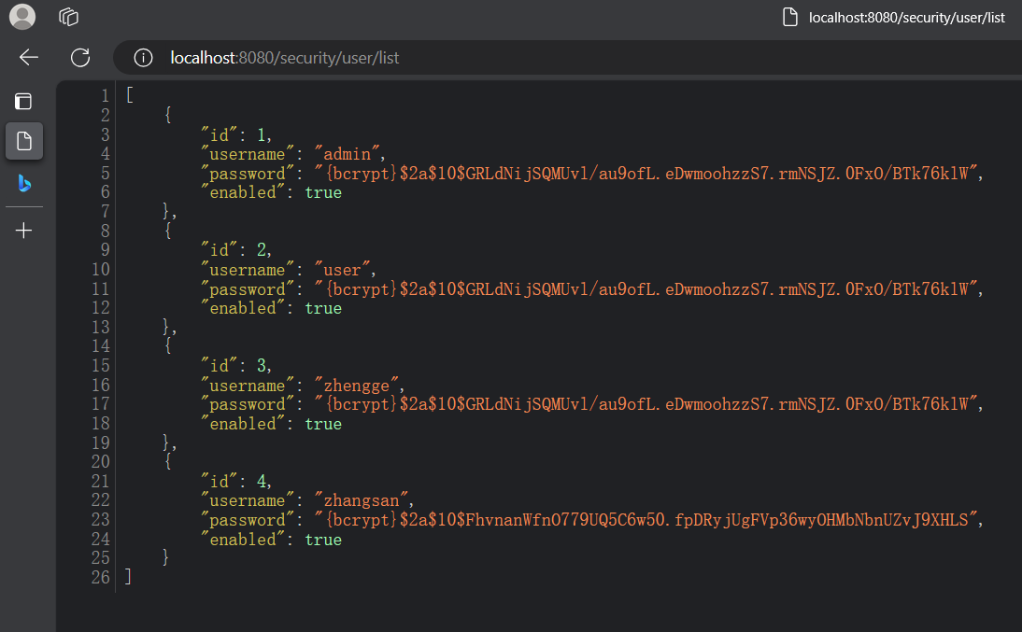View site information via the info icon

point(143,58)
